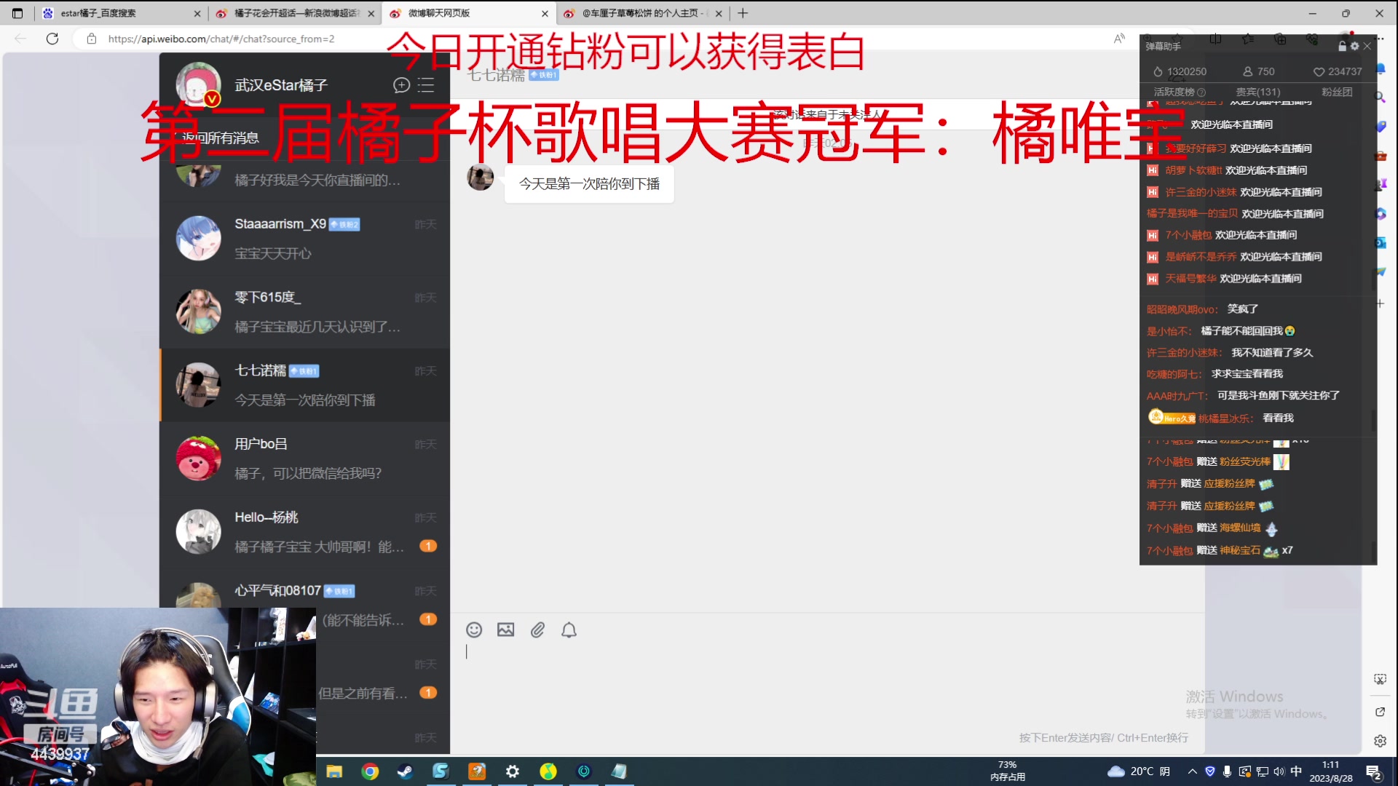Select the 活跃度榜 tab
The height and width of the screenshot is (786, 1398).
click(1174, 92)
